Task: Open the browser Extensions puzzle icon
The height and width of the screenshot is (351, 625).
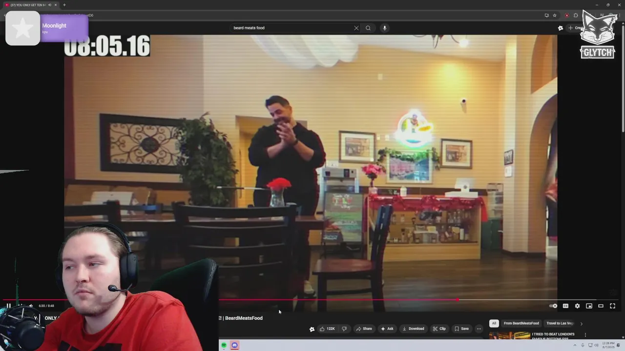Action: (x=576, y=15)
